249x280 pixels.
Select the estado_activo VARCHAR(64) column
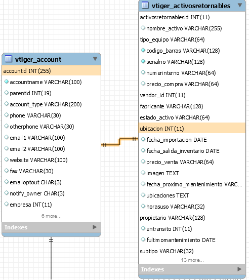pyautogui.click(x=192, y=117)
